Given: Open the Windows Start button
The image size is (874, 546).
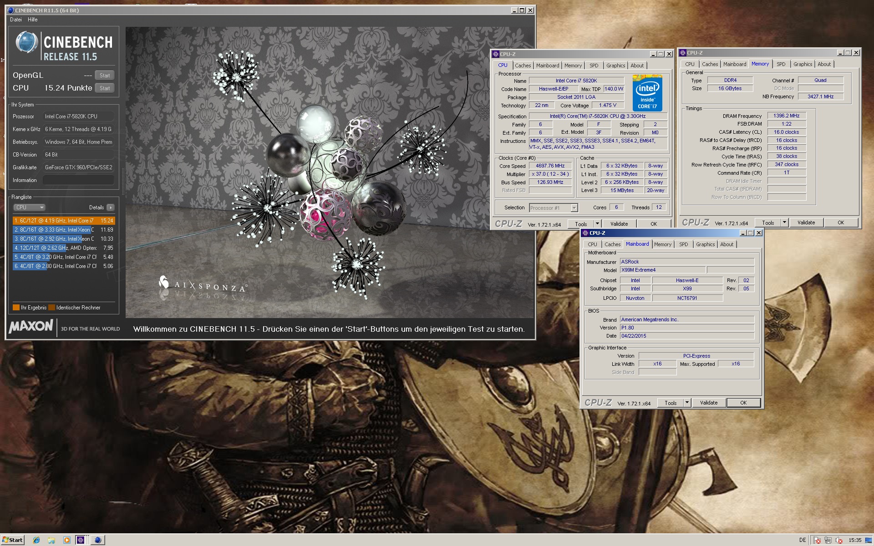Looking at the screenshot, I should tap(12, 540).
